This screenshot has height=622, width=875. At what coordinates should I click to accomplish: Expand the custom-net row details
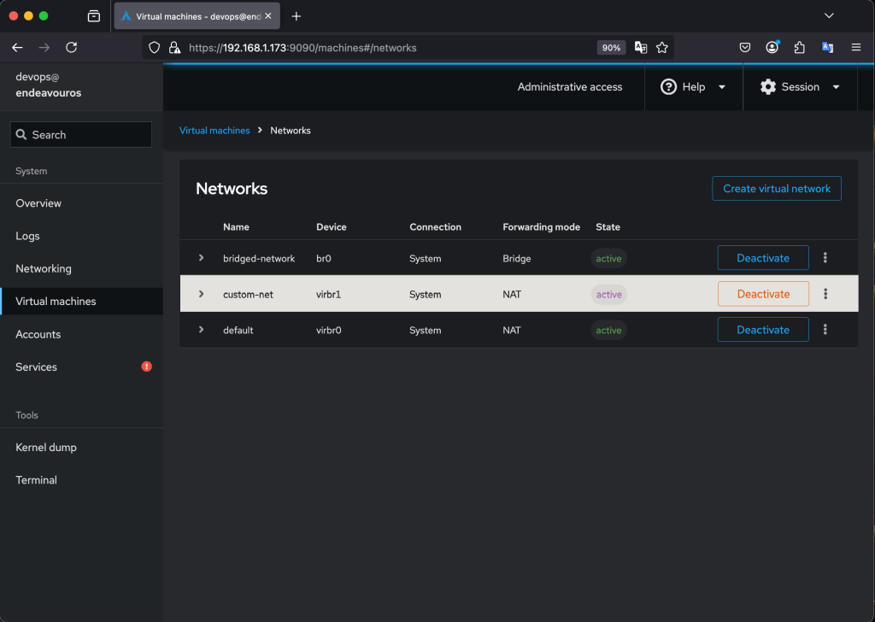202,294
